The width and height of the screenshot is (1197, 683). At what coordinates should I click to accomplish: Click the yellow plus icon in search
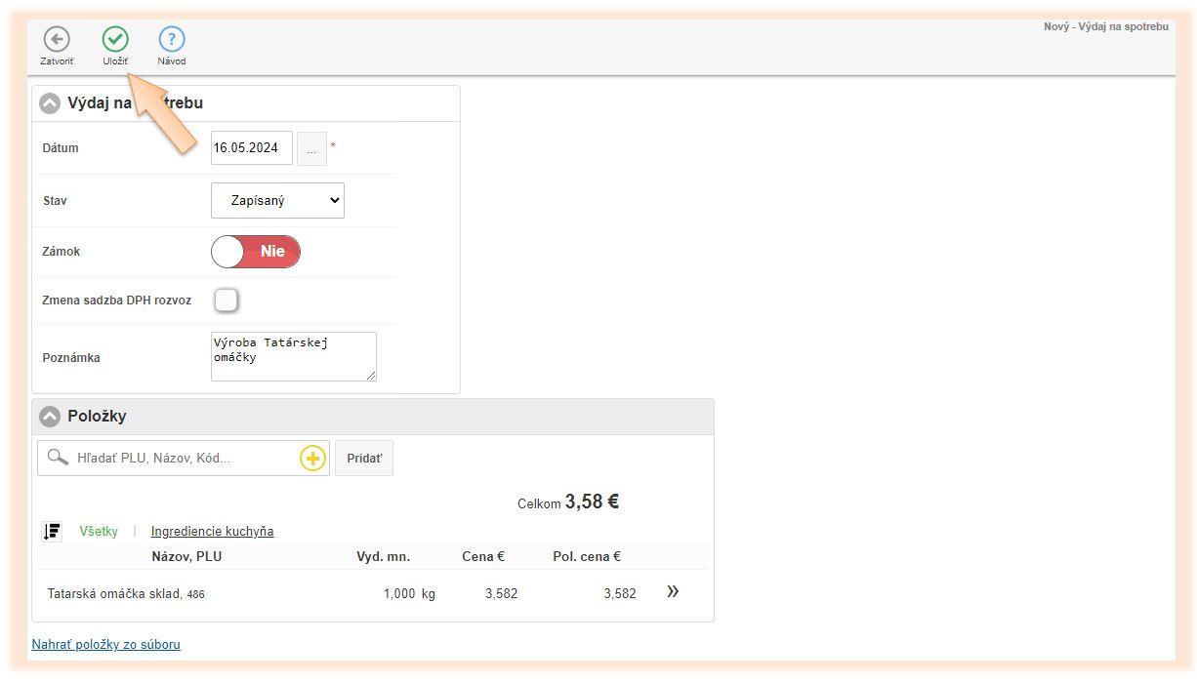(312, 459)
